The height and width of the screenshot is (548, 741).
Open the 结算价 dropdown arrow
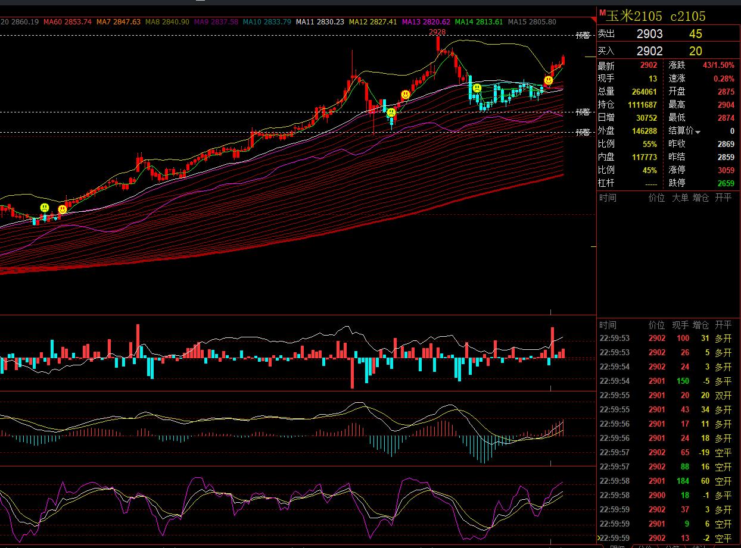coord(698,132)
